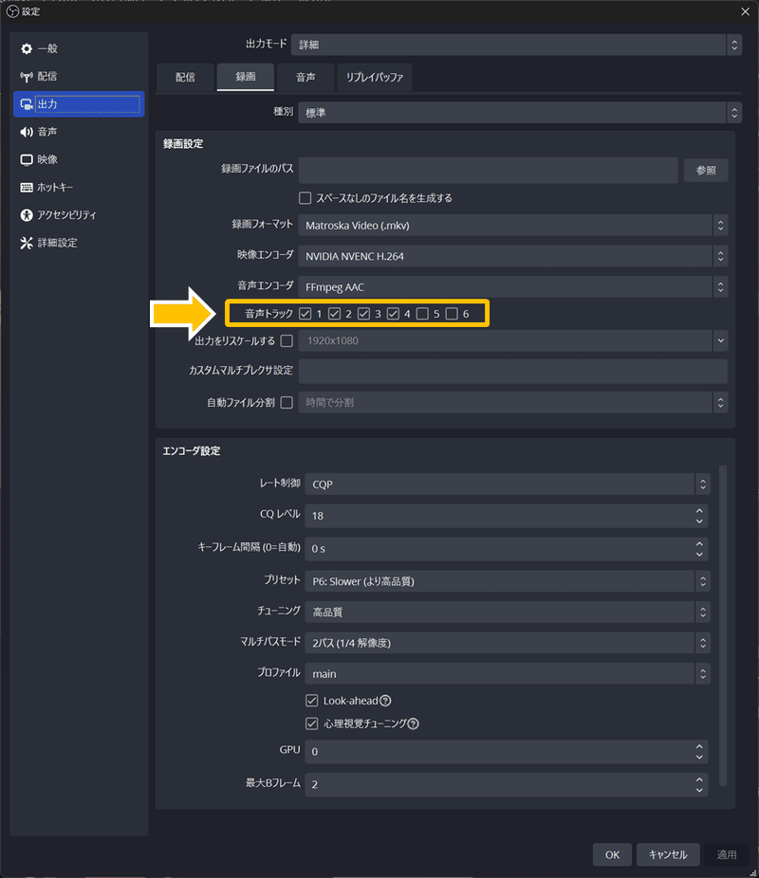Open the レート制御 dropdown
Screen dimensions: 759x878
tap(508, 485)
